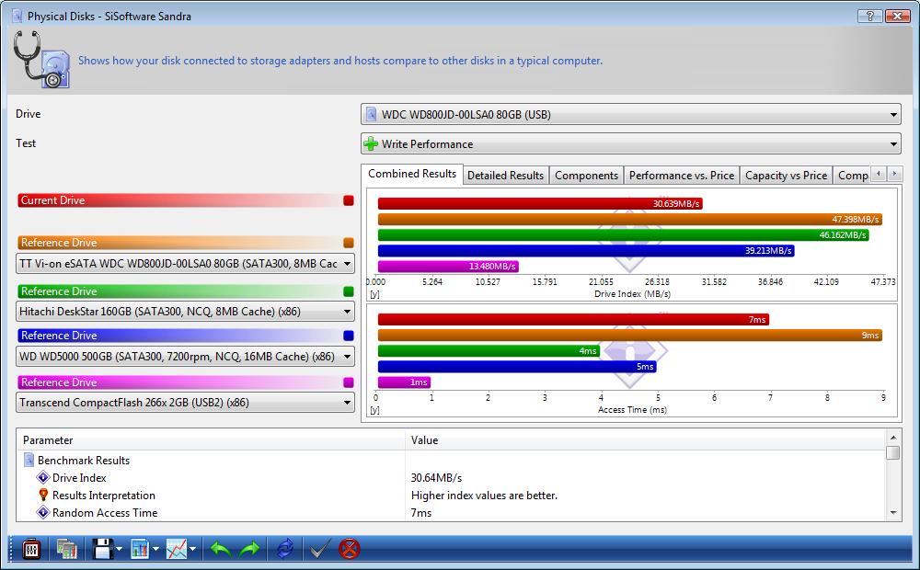The image size is (920, 570).
Task: Click the Value column header
Action: click(x=645, y=439)
